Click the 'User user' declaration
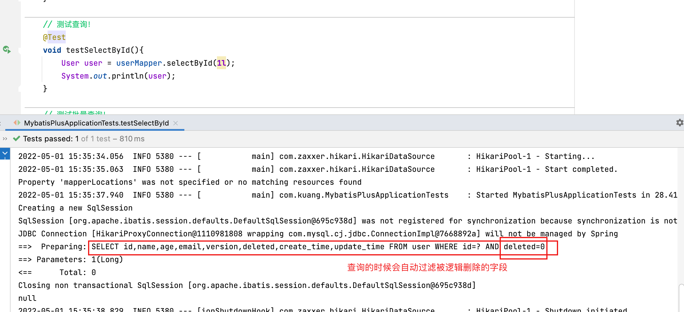684x312 pixels. (82, 63)
